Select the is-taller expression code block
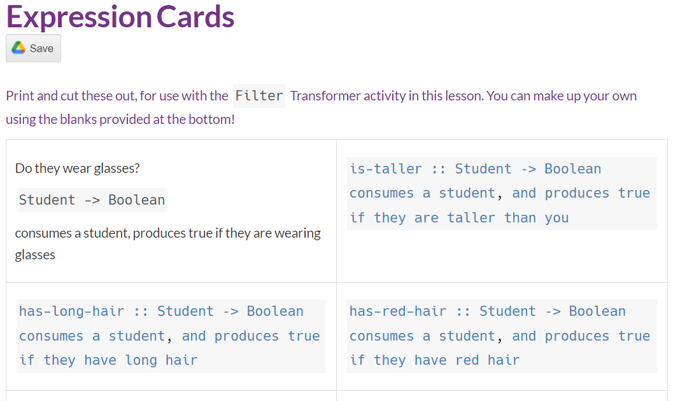The width and height of the screenshot is (694, 401). [502, 193]
